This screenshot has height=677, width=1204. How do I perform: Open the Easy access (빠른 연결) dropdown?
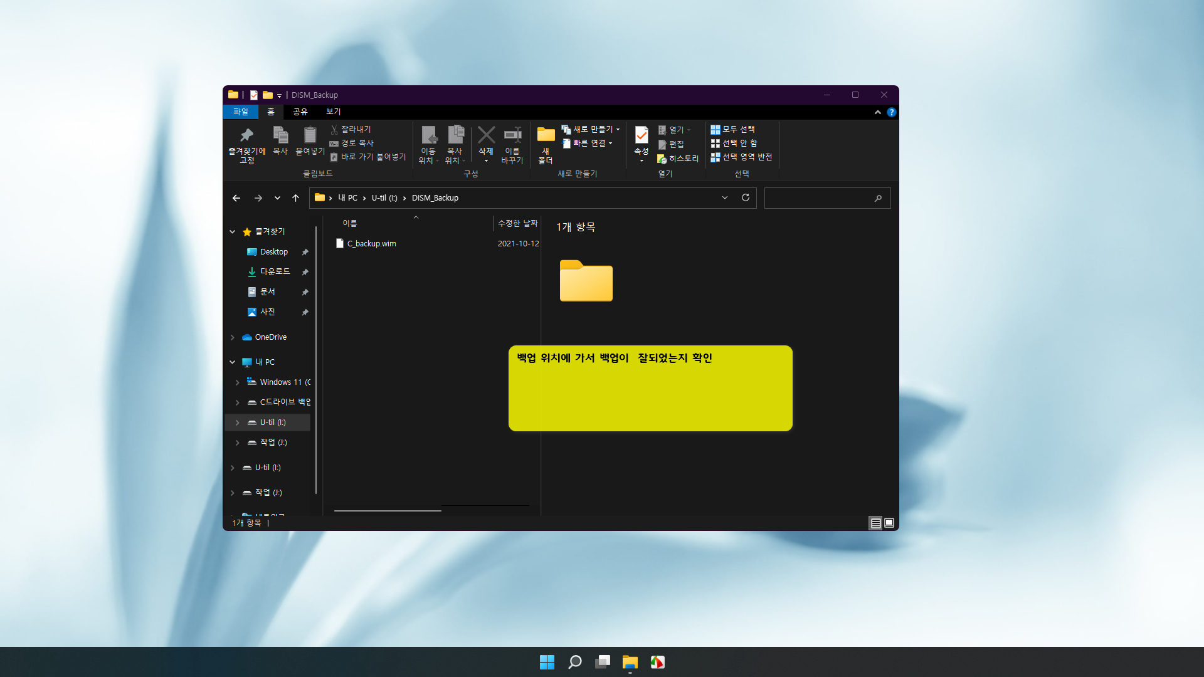pyautogui.click(x=587, y=143)
